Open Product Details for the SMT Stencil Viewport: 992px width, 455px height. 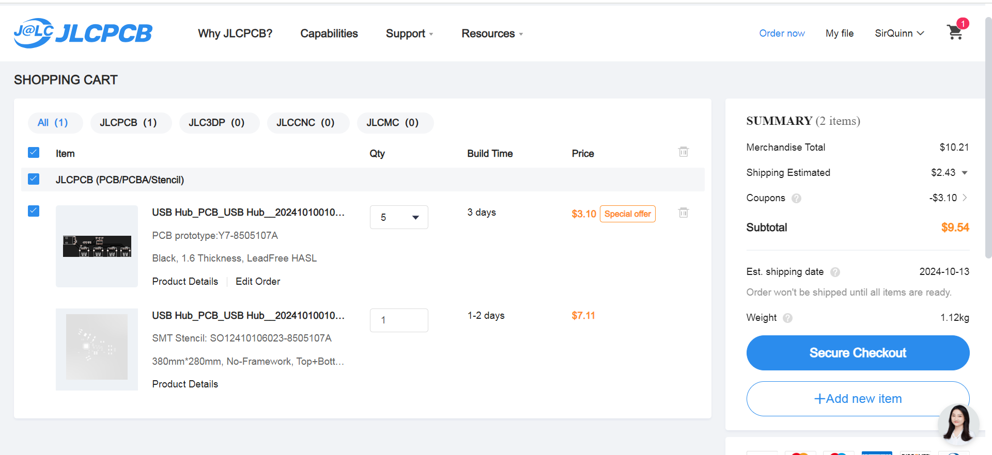click(185, 384)
